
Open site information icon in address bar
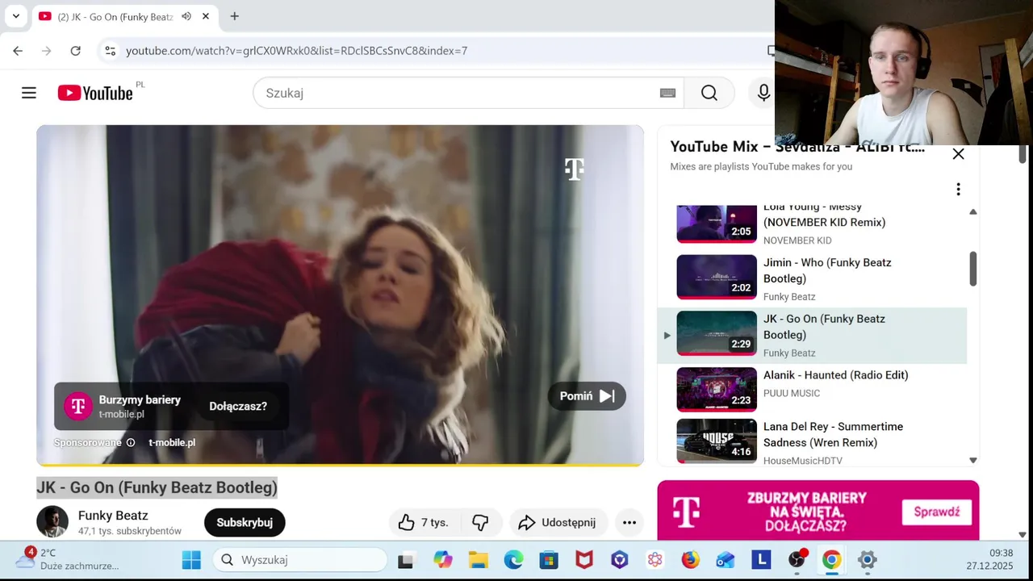111,50
